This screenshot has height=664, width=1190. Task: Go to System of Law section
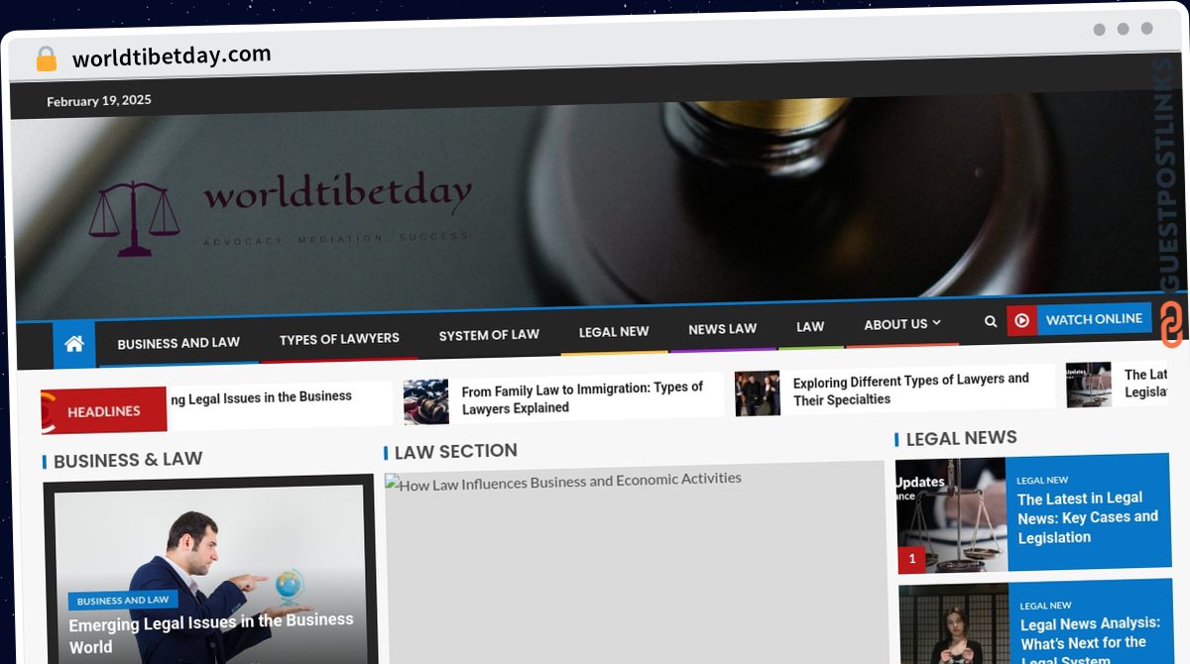pyautogui.click(x=489, y=335)
